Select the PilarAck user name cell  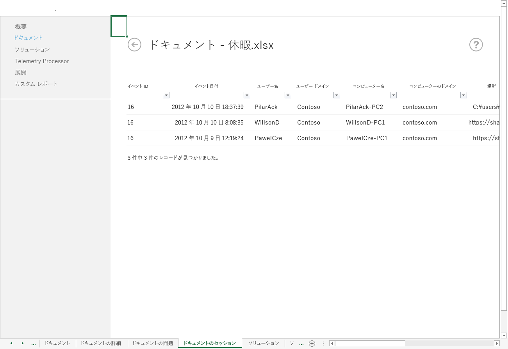tap(266, 107)
